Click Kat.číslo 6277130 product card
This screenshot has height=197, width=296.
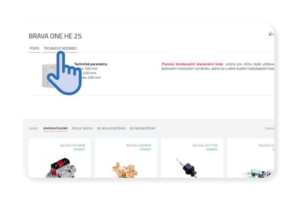192,158
